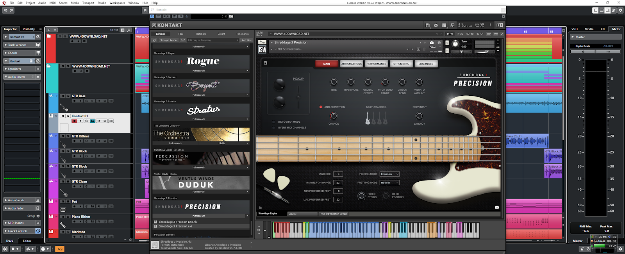Click the multi-tracking guitars icon
Viewport: 625px width, 254px height.
click(x=376, y=118)
